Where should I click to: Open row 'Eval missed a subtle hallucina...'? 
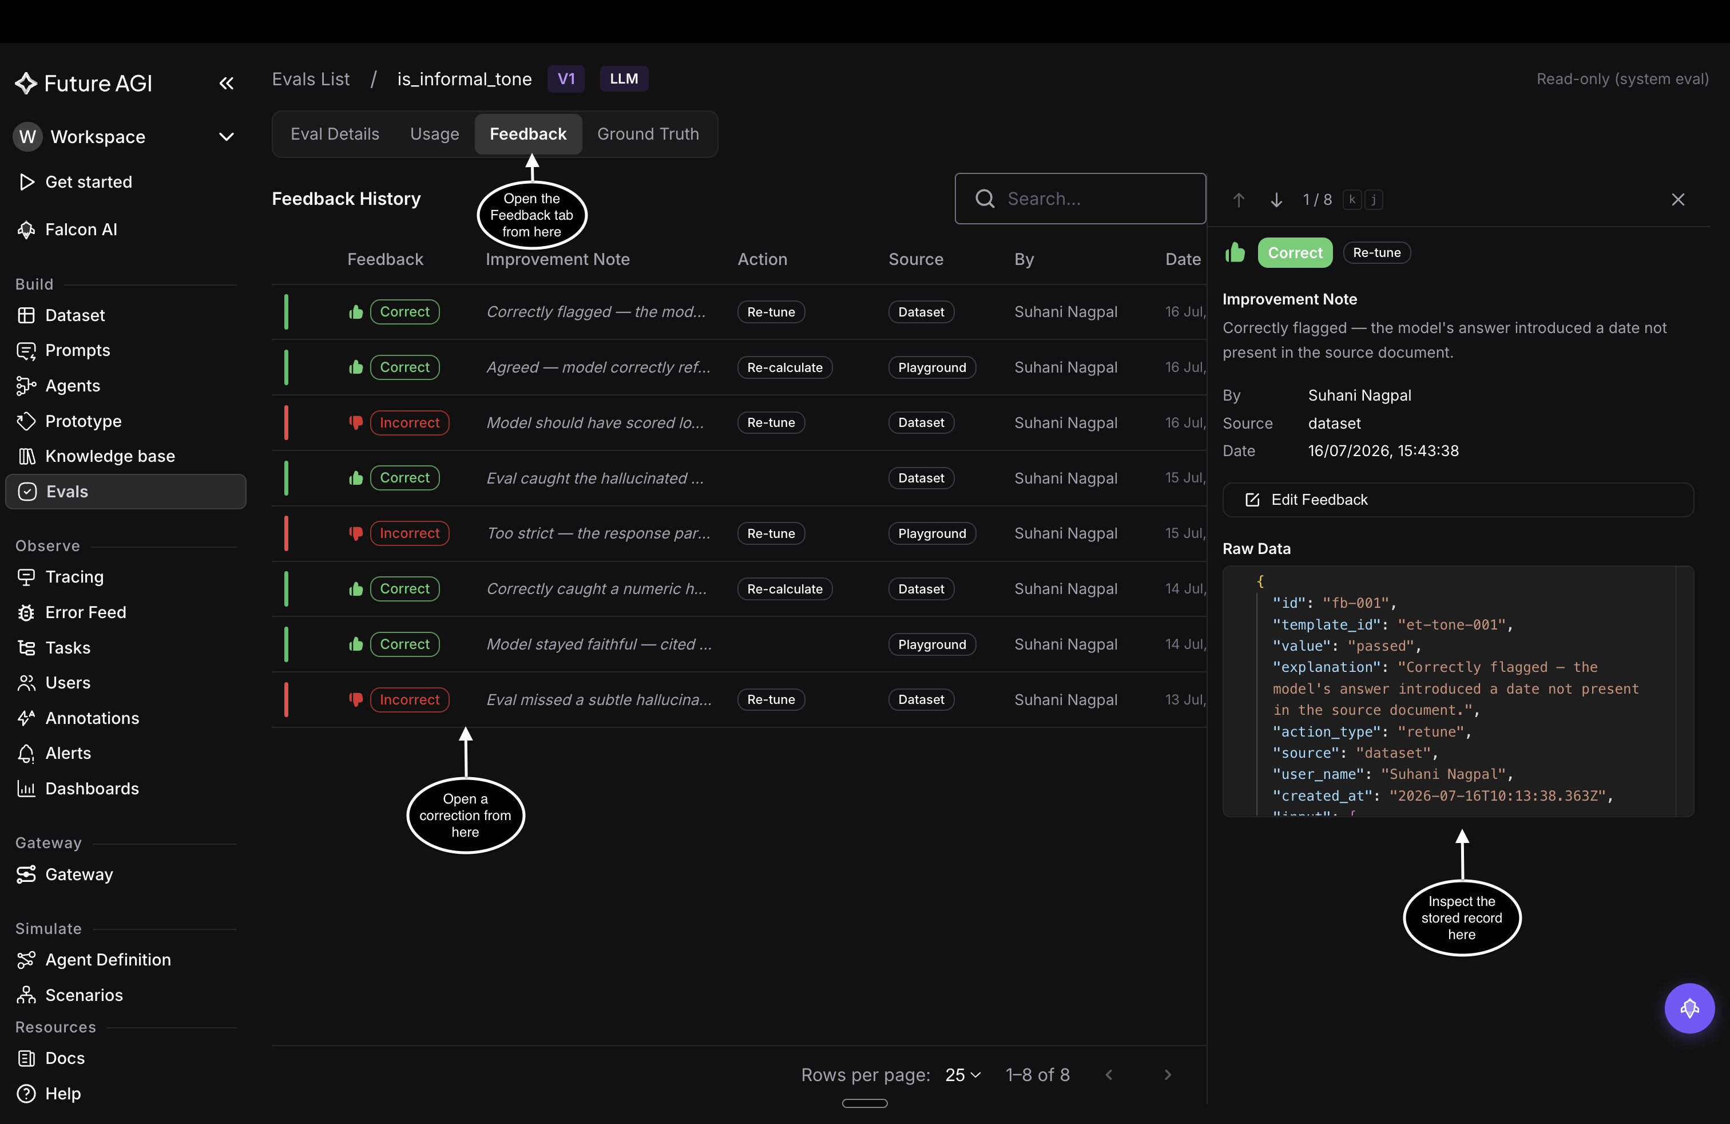coord(739,699)
